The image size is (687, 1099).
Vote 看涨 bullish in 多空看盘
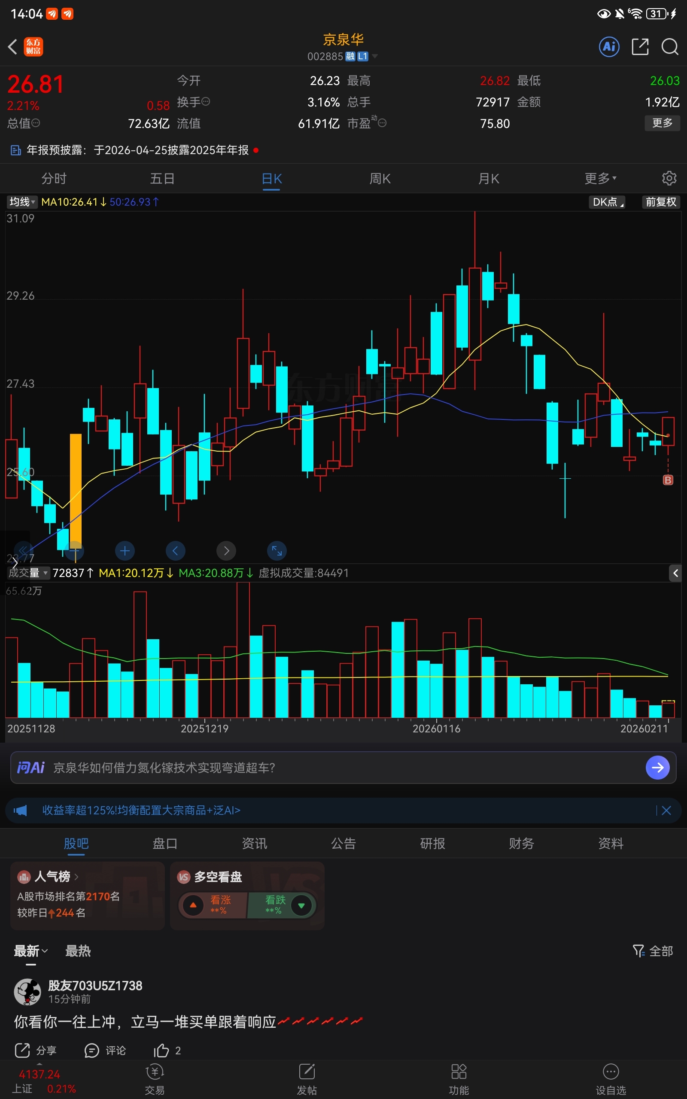coord(213,905)
